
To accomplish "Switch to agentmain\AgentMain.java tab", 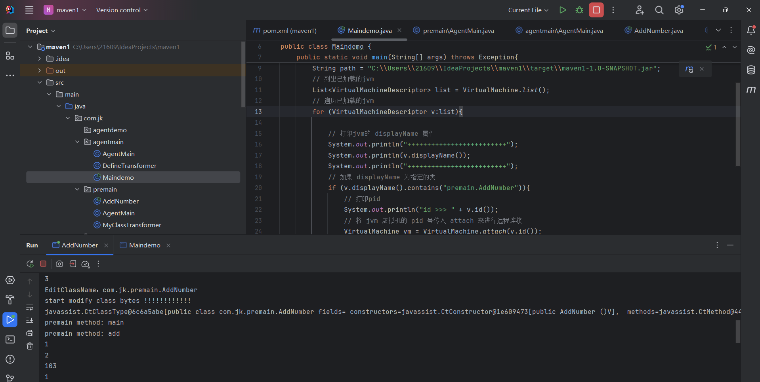I will click(559, 30).
